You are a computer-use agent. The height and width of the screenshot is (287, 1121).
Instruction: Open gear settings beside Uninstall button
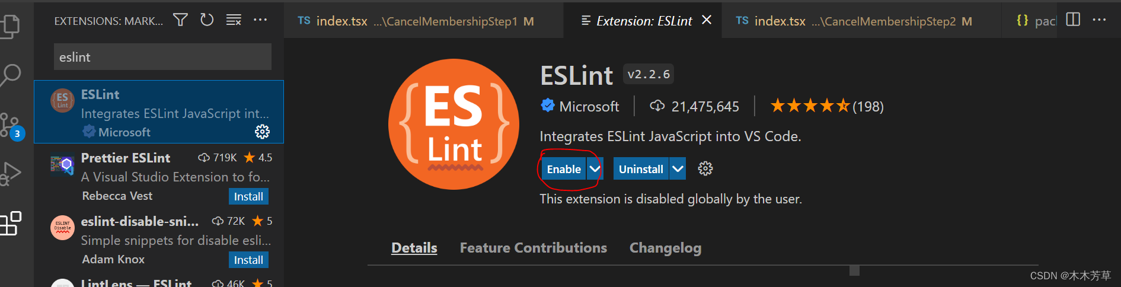click(705, 169)
